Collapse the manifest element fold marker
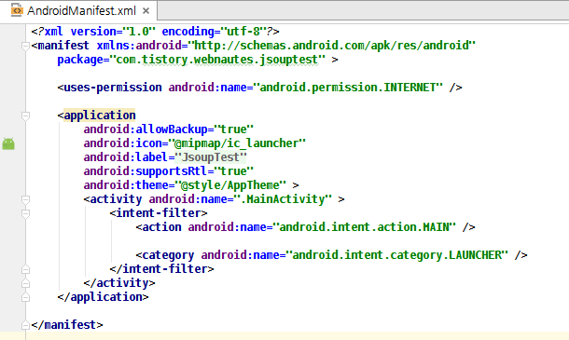 25,46
